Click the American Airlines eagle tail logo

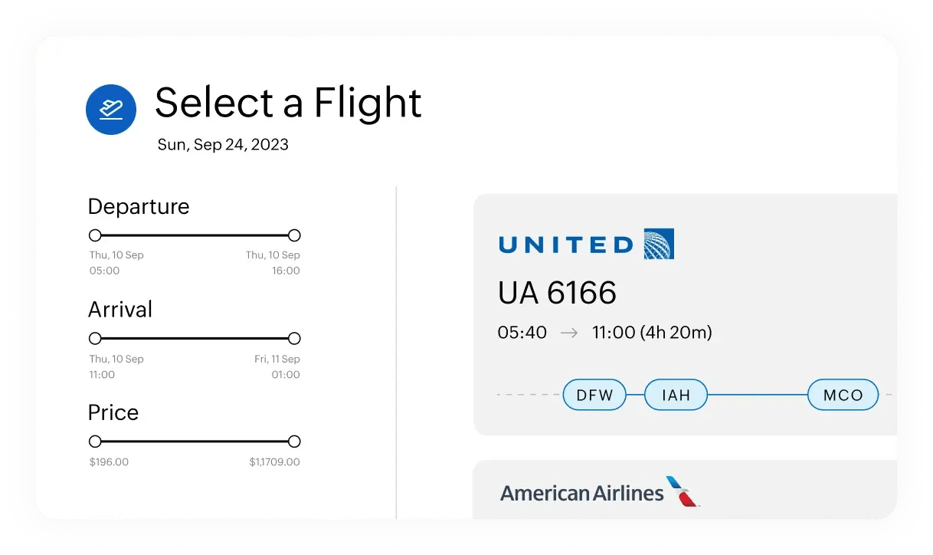coord(683,491)
